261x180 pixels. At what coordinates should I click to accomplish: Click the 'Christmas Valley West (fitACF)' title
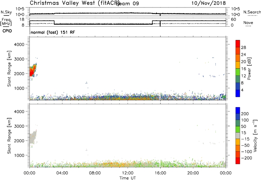(74, 3)
